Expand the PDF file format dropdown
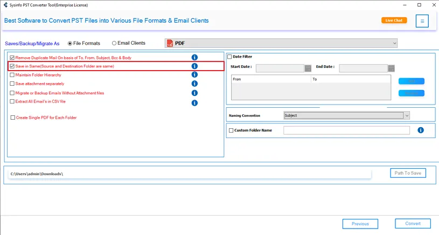The height and width of the screenshot is (235, 439). pos(394,43)
